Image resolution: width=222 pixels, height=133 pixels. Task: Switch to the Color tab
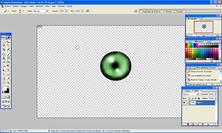(x=190, y=42)
